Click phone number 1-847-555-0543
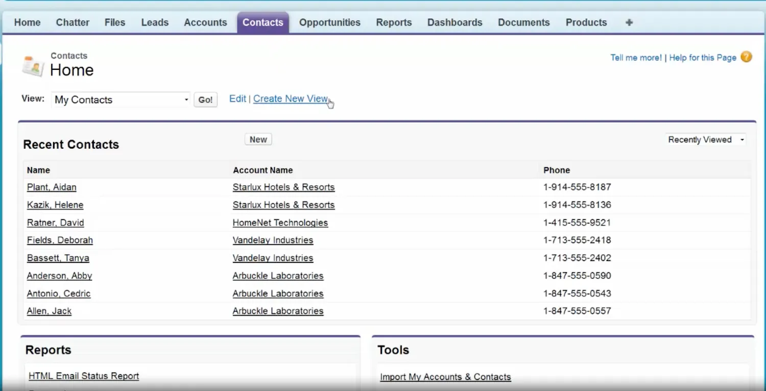The width and height of the screenshot is (766, 391). [x=577, y=294]
